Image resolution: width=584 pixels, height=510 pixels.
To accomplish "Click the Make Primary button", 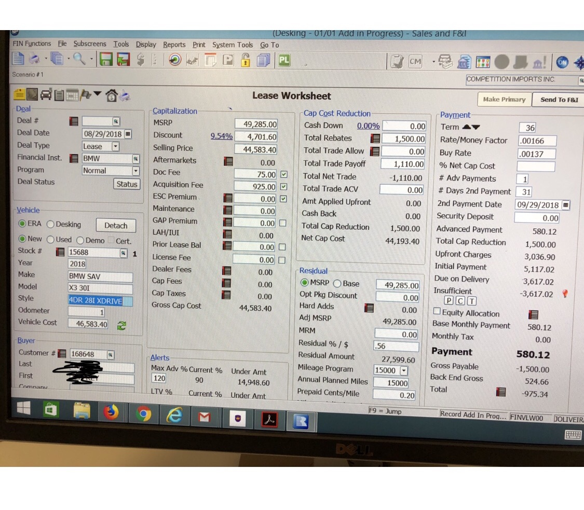I will click(504, 100).
